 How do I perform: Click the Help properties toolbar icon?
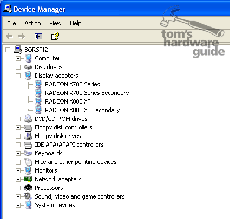[55, 36]
